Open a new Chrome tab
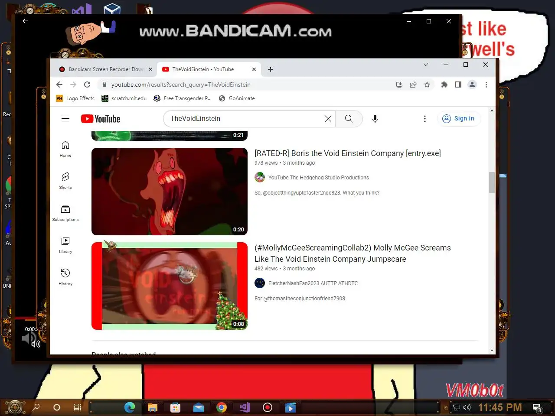Viewport: 555px width, 416px height. 271,69
